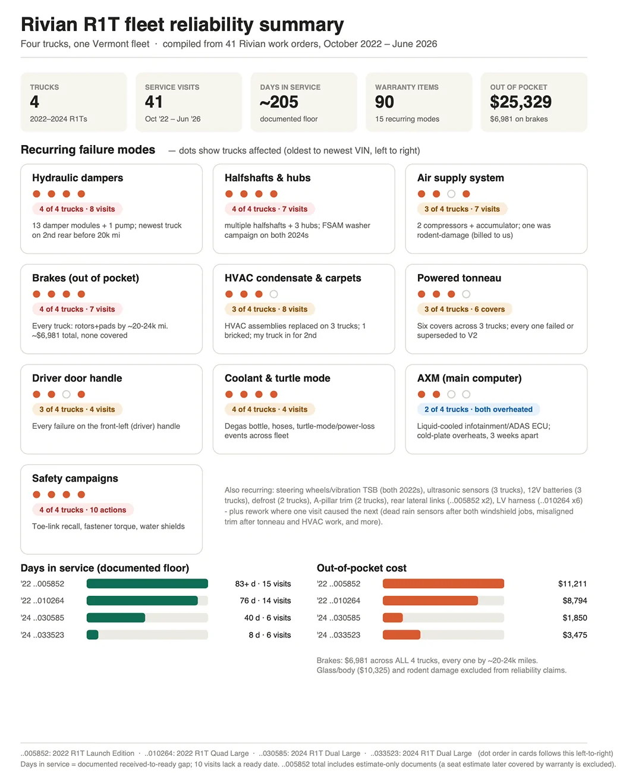Click the green days-in-service bar for '22 ..005852

[x=147, y=584]
